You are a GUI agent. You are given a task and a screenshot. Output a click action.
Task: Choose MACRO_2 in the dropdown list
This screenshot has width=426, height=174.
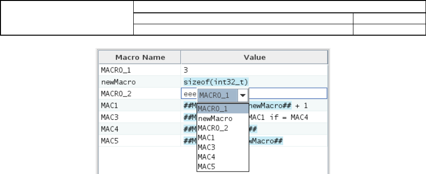click(x=223, y=128)
